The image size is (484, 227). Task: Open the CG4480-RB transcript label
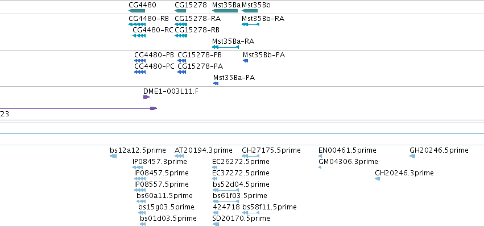[x=149, y=19]
